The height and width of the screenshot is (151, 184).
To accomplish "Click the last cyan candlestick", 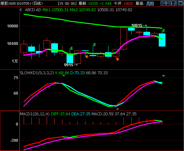I will pos(162,40).
